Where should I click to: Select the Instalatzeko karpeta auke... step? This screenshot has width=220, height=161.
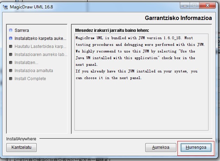[41, 38]
